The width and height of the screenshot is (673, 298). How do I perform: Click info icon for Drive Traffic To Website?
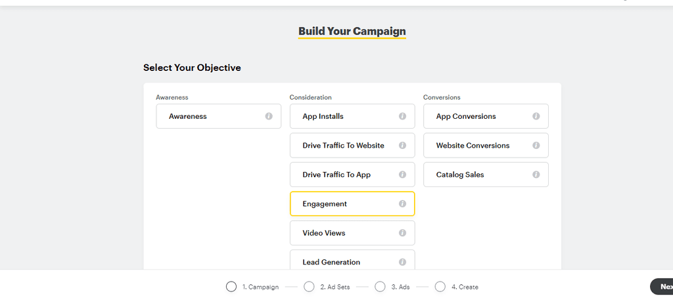click(x=402, y=145)
